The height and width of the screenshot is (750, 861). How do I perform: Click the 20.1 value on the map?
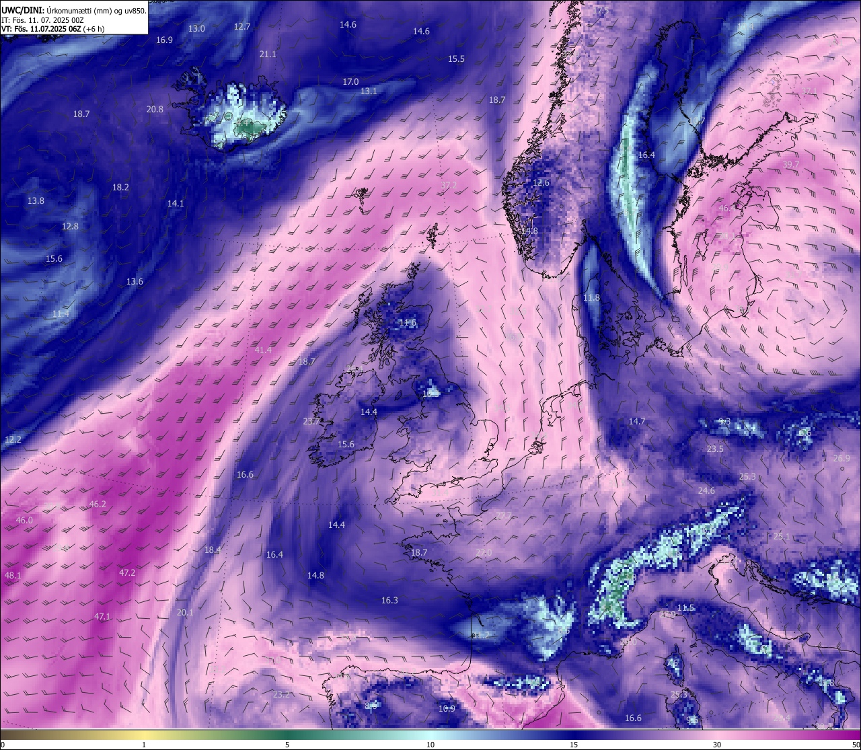click(185, 613)
